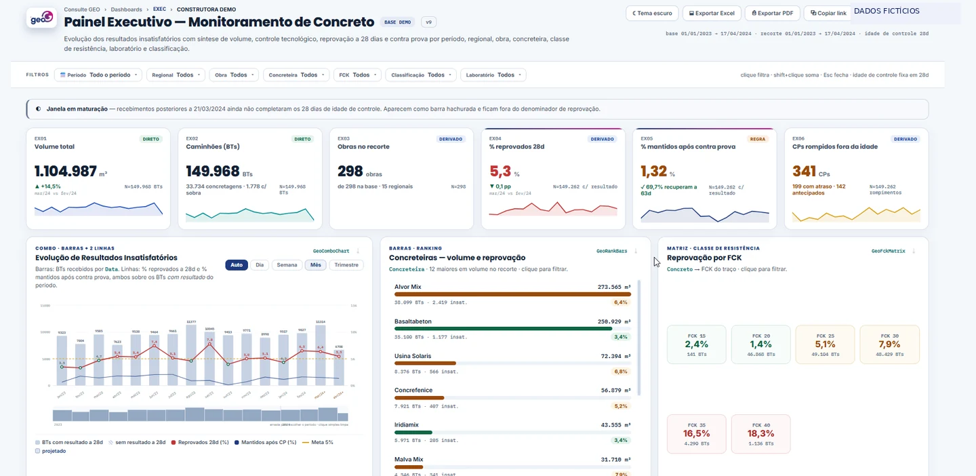The height and width of the screenshot is (476, 976).
Task: Open the FCK filter dropdown
Action: [357, 75]
